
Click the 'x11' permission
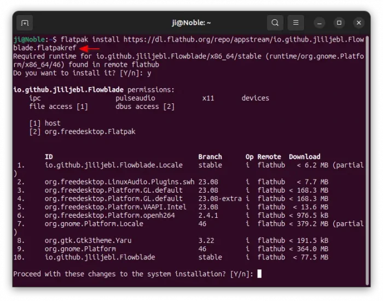(x=208, y=98)
